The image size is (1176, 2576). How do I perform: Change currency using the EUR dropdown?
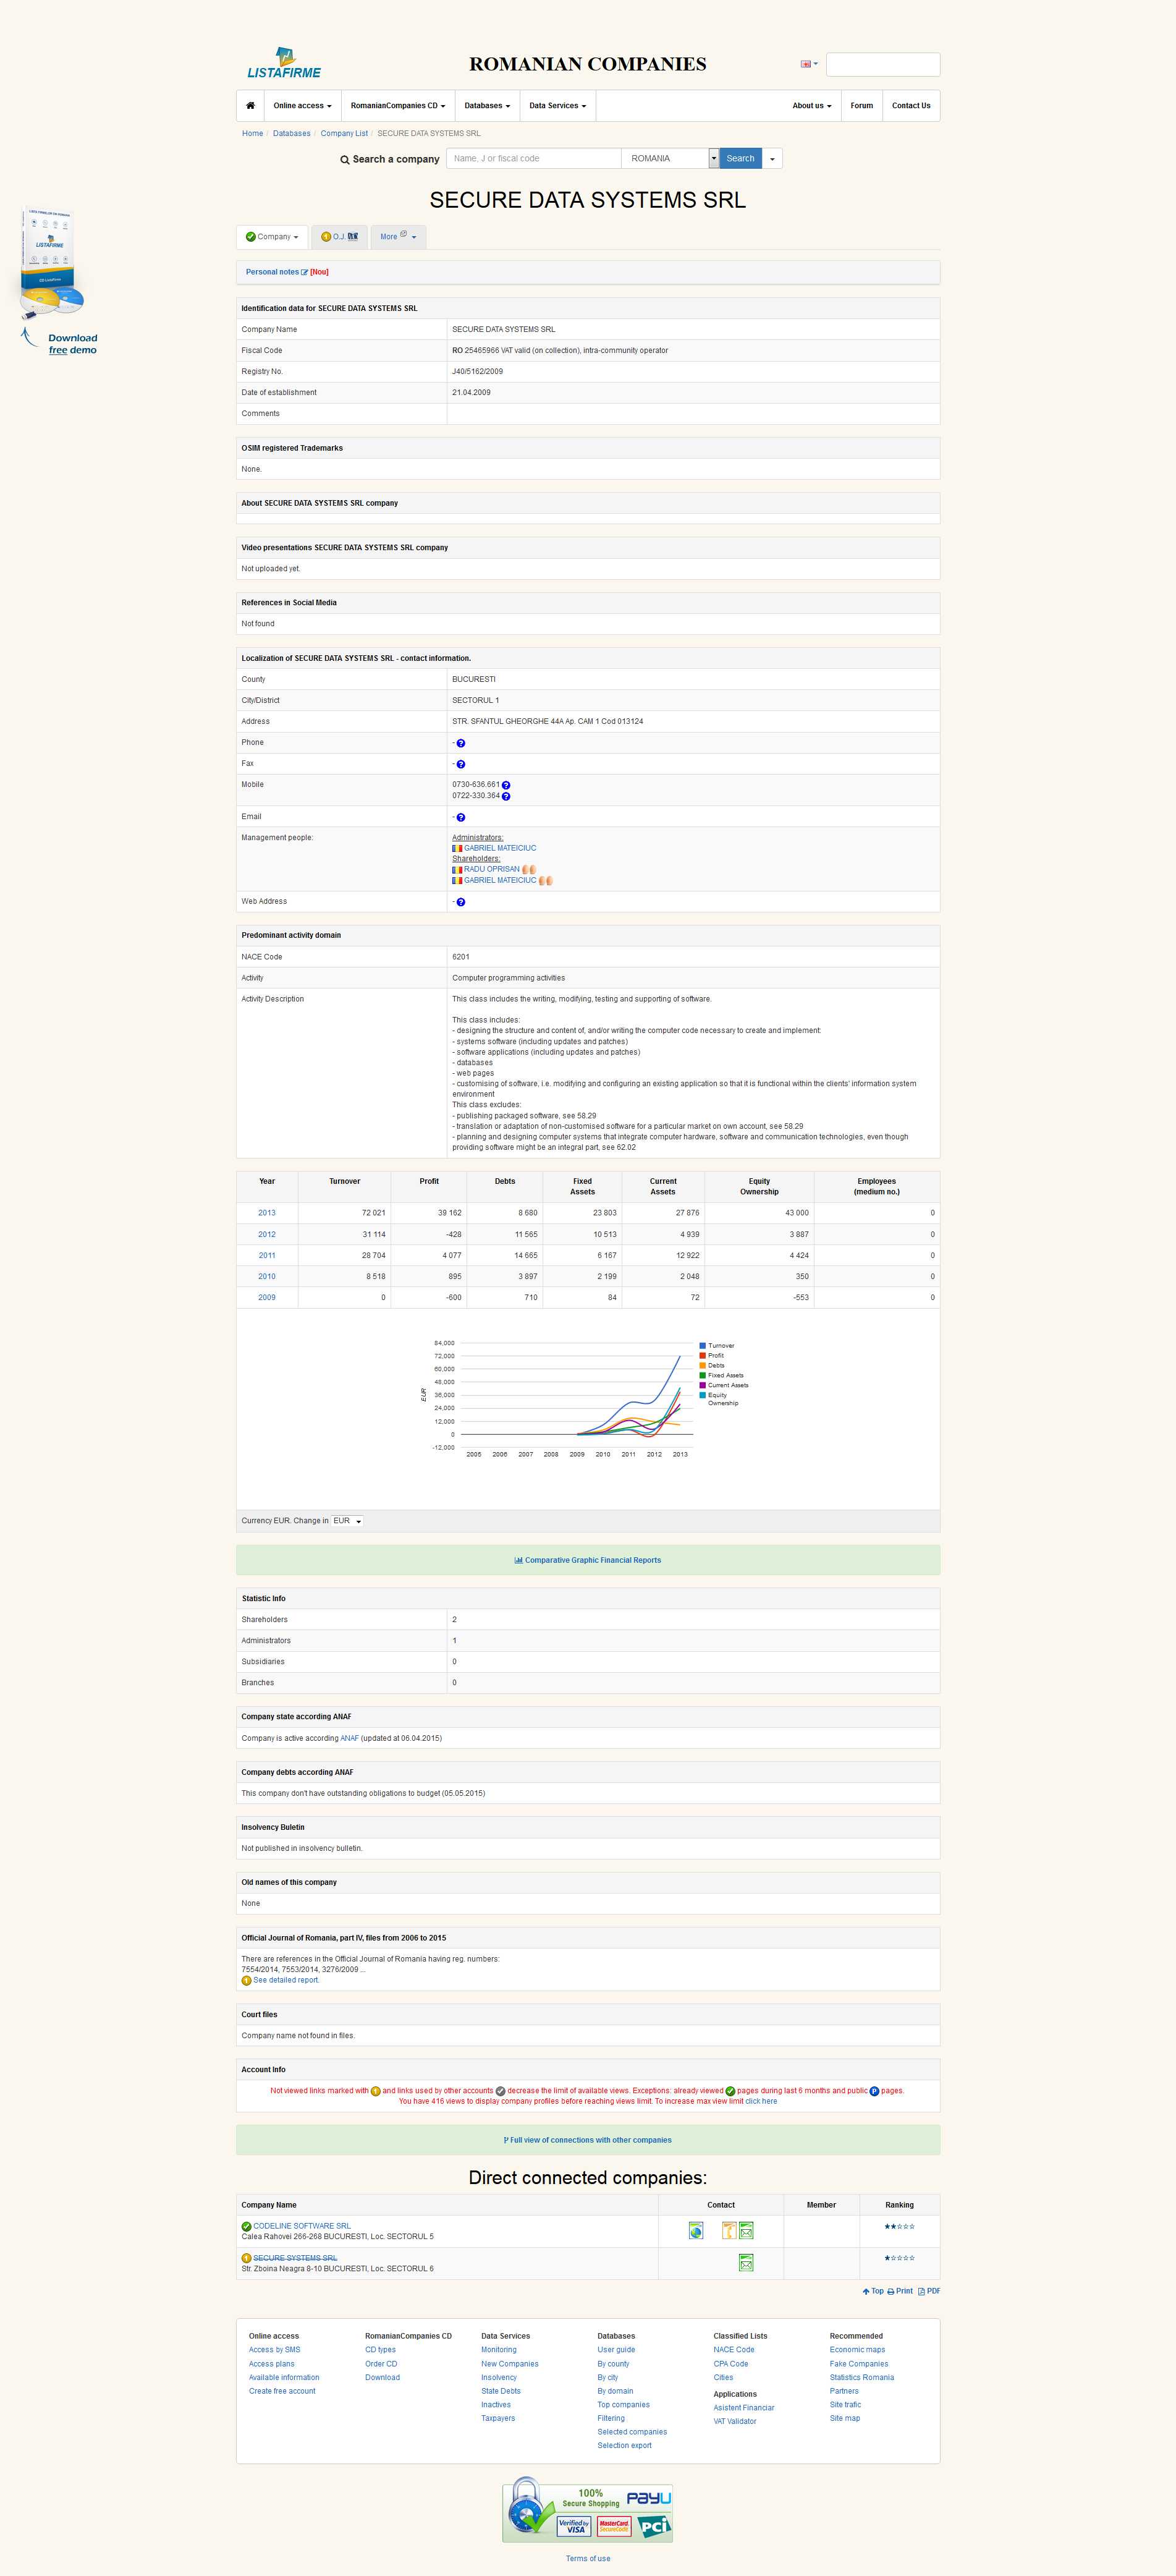[x=347, y=1521]
